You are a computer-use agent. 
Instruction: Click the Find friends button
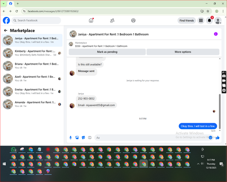187,20
